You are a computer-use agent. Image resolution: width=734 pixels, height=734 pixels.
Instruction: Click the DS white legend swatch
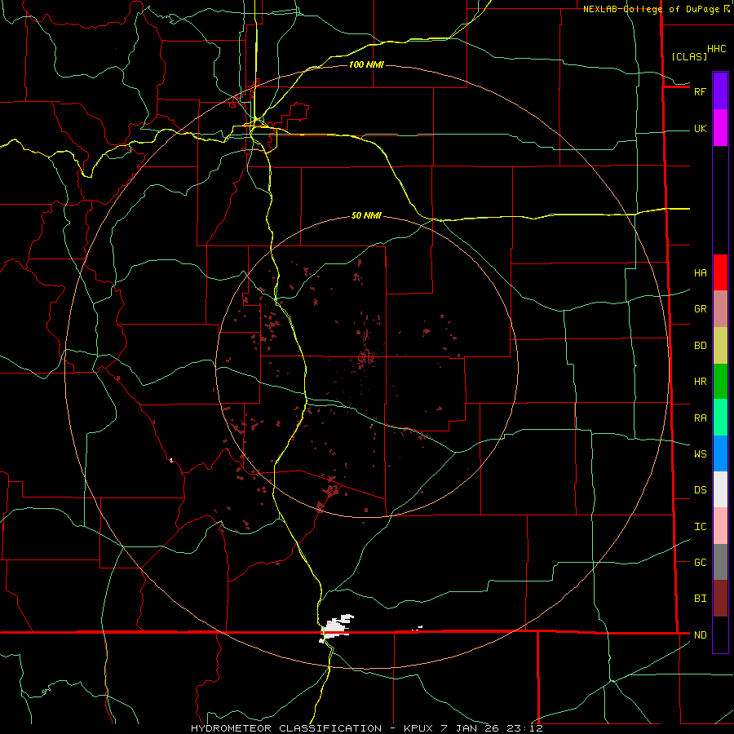coord(720,489)
